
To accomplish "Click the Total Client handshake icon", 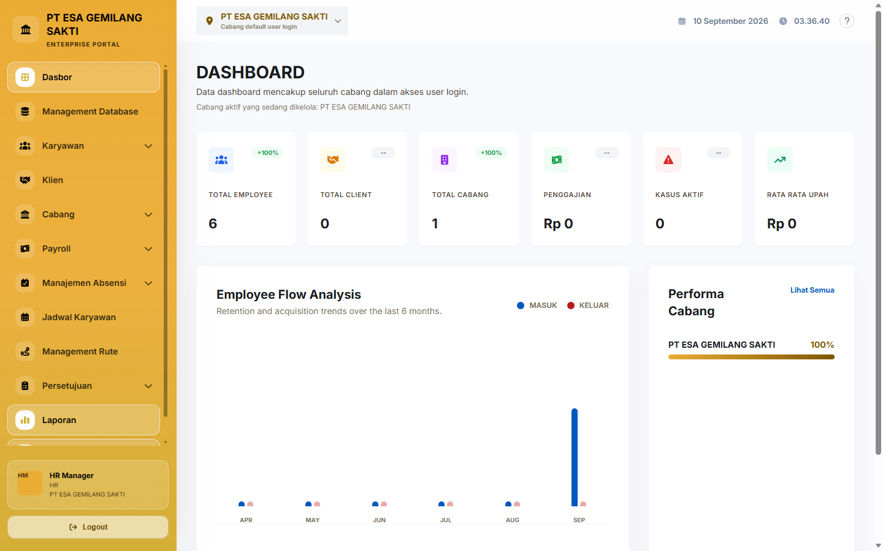I will click(333, 160).
